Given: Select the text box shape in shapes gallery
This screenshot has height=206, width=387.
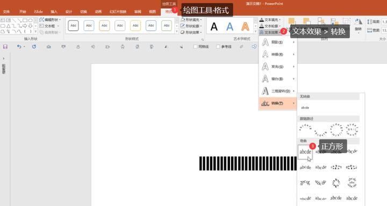Looking at the screenshot, I should [3, 20].
